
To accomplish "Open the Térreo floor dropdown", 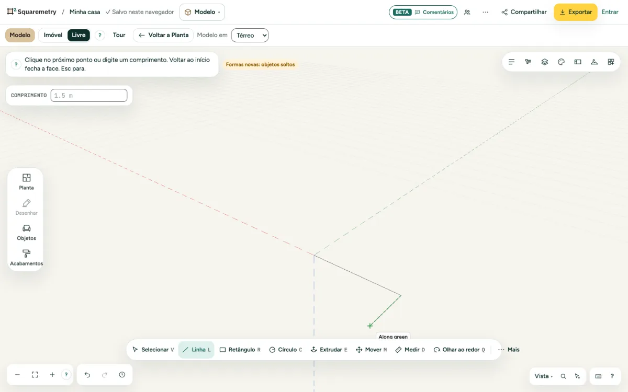I will click(x=250, y=35).
